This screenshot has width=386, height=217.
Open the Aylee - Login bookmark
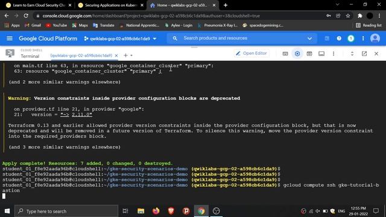(x=179, y=25)
